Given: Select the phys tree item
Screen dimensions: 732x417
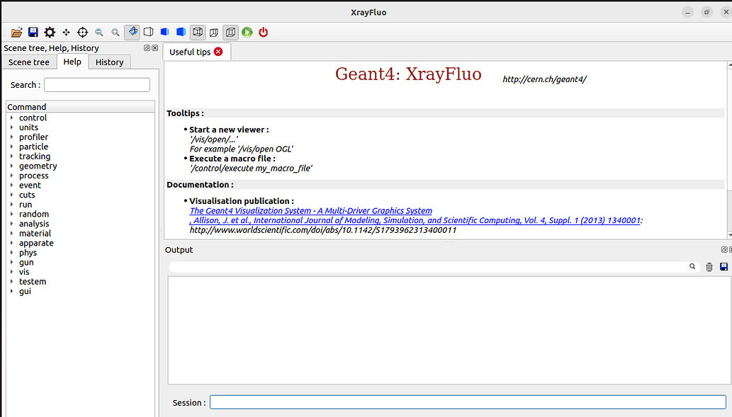Looking at the screenshot, I should pos(28,253).
